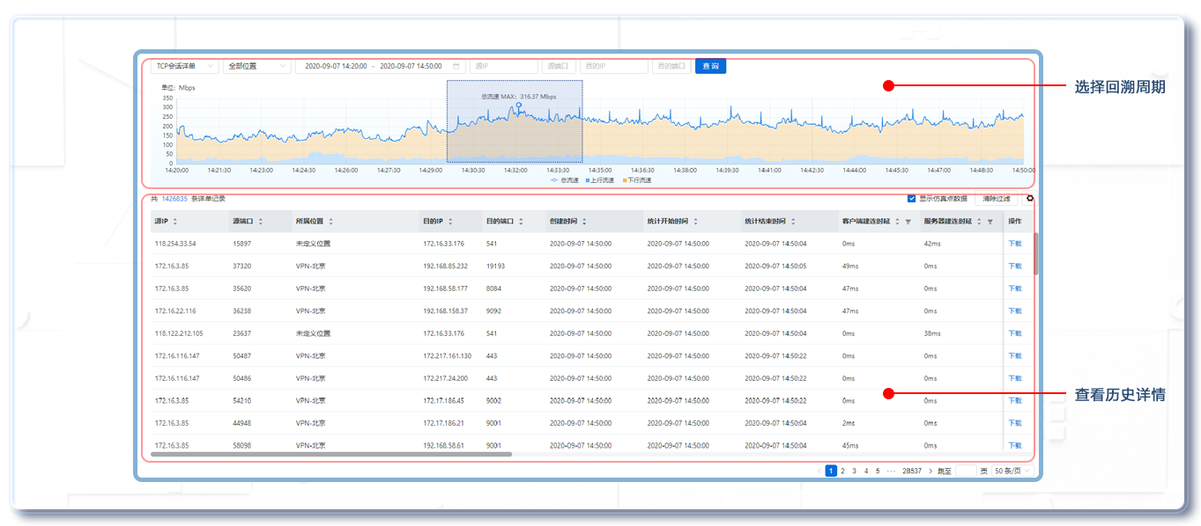1201x526 pixels.
Task: Open the TCP会话详单 dropdown
Action: [x=185, y=66]
